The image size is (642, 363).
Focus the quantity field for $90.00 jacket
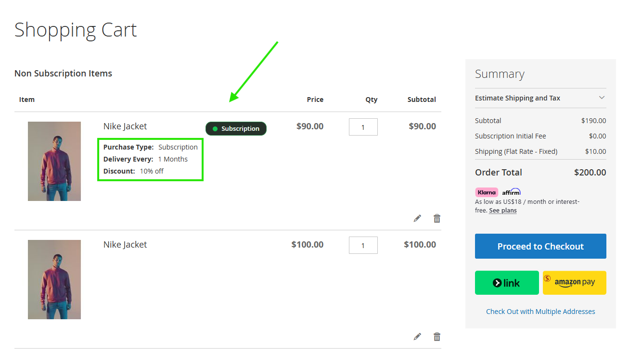pos(363,127)
